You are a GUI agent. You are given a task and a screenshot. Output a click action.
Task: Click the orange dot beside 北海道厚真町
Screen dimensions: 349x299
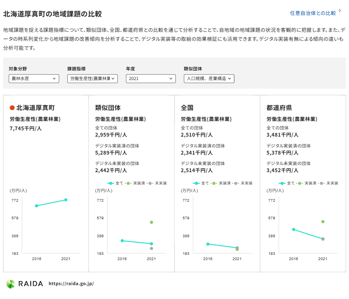tap(12, 107)
